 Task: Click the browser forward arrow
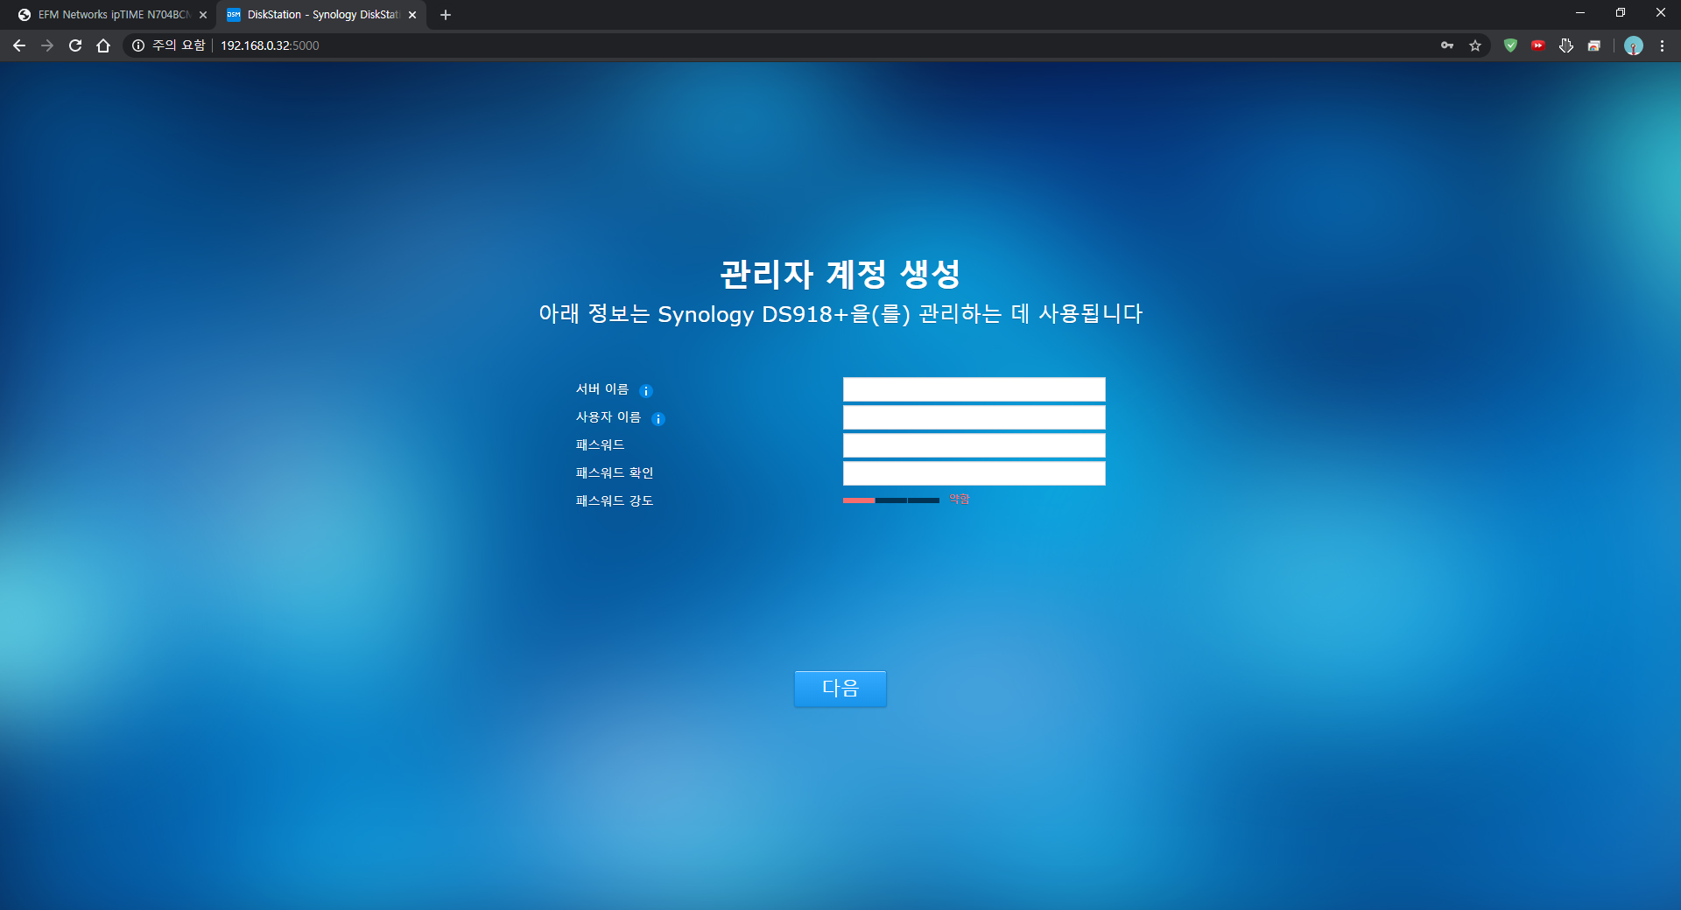pyautogui.click(x=47, y=45)
